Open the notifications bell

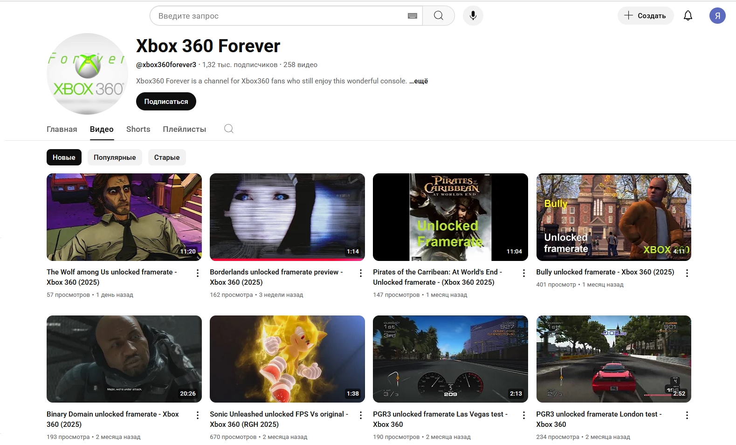[688, 16]
